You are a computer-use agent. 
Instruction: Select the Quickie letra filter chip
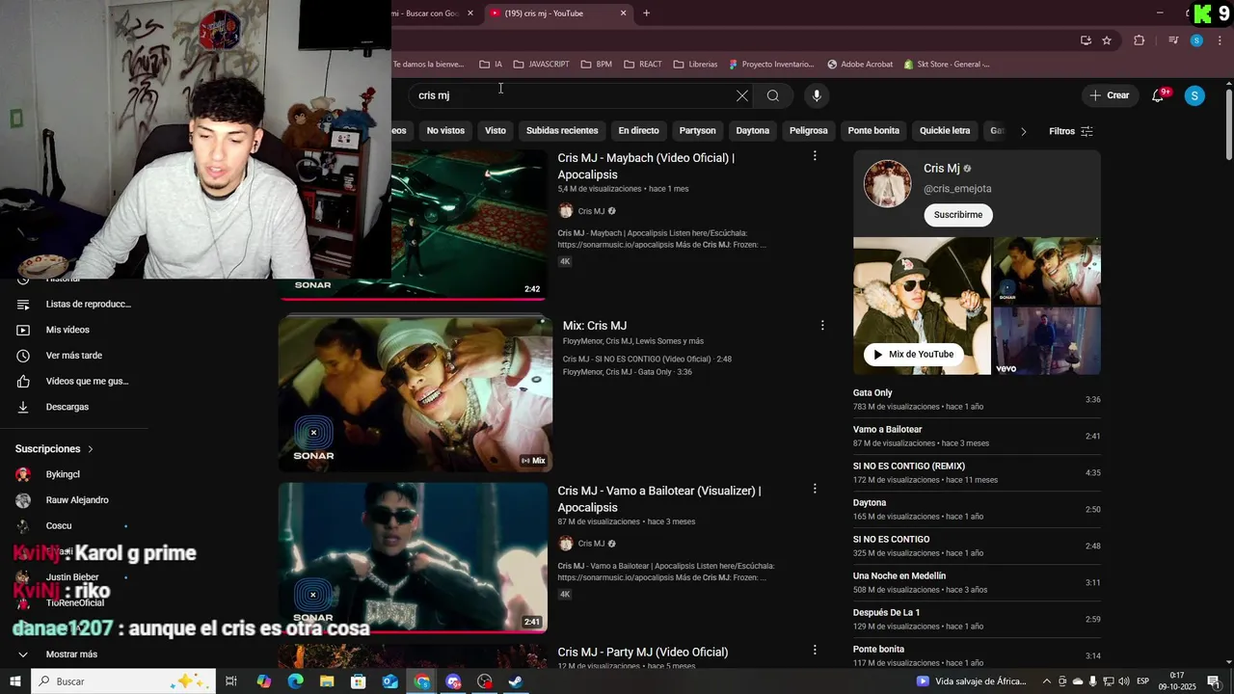click(945, 130)
